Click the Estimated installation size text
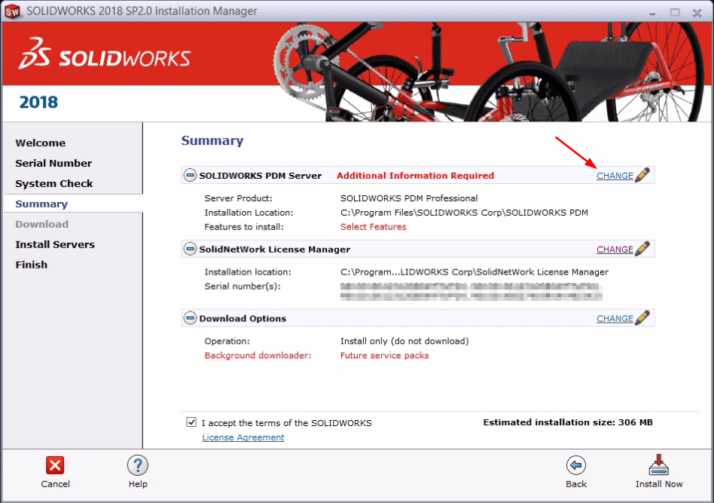 pos(568,422)
